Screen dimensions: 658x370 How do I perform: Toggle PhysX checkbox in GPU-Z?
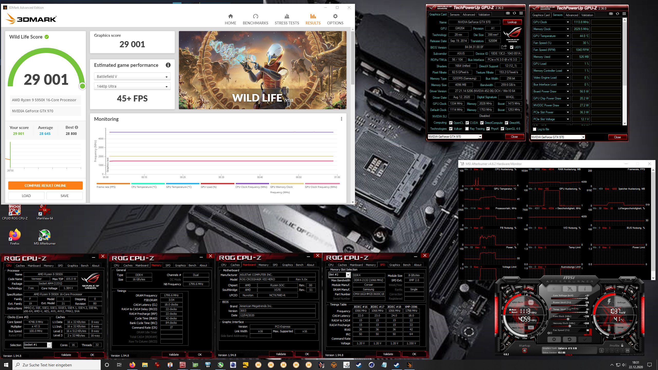(488, 129)
